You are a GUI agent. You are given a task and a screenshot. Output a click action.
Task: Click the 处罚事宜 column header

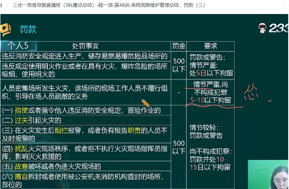point(86,46)
